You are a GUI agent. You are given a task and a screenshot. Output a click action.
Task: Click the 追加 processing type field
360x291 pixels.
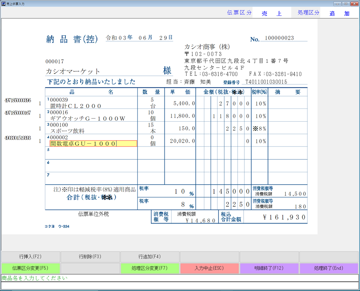(x=339, y=14)
